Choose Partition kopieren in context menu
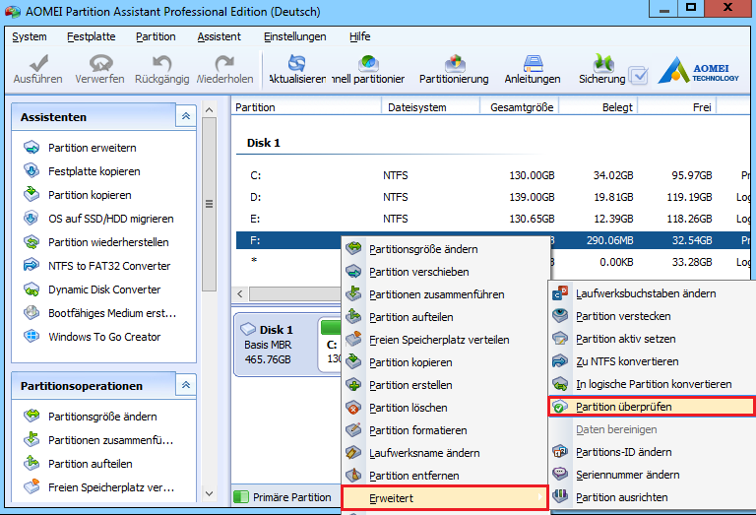This screenshot has height=515, width=756. [x=446, y=362]
